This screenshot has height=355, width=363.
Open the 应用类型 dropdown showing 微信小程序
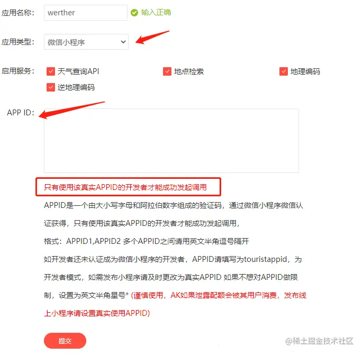[86, 42]
